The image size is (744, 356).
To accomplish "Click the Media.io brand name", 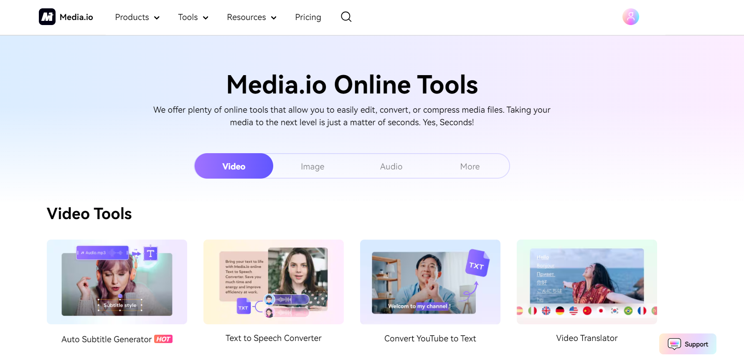I will [76, 17].
